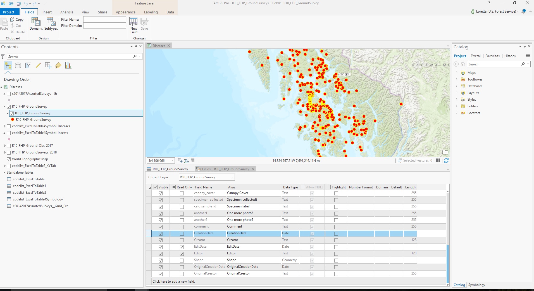This screenshot has height=291, width=534.
Task: Uncheck World Topographic Map layer visibility
Action: (x=9, y=159)
